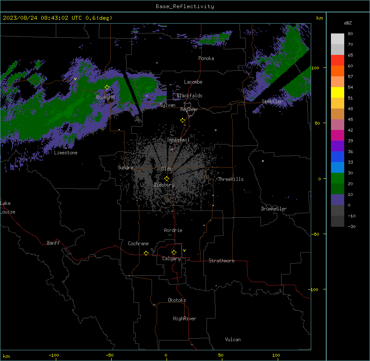This screenshot has width=370, height=361.
Task: Click the Lake Louise label
Action: click(8, 208)
